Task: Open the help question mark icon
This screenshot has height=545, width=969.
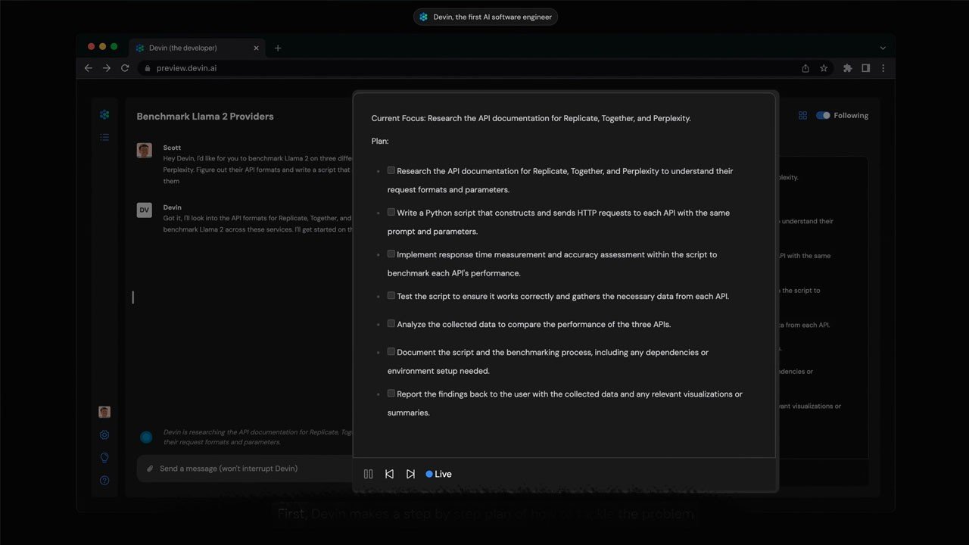Action: coord(104,481)
